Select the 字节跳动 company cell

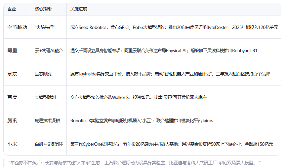click(17, 27)
